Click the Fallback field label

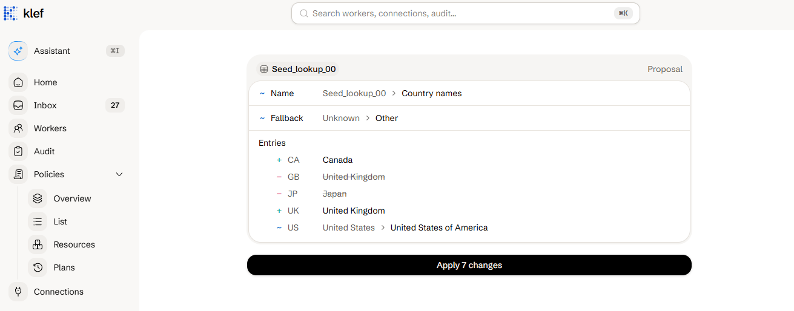[x=287, y=118]
